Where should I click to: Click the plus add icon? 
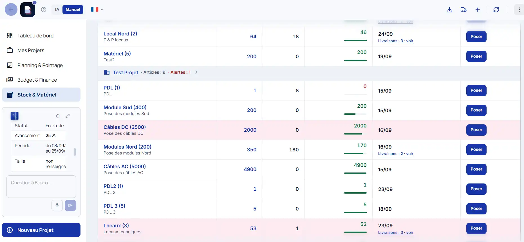(478, 10)
